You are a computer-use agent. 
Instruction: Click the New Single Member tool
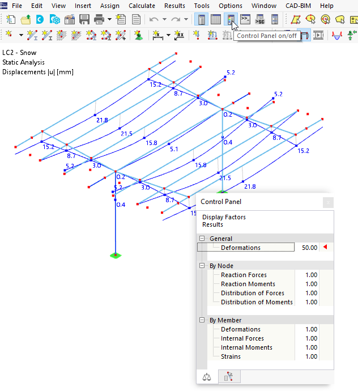(x=32, y=35)
